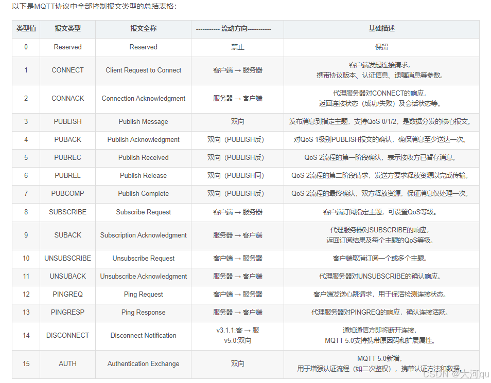
Task: Click 'Ping Response' text
Action: pos(144,312)
